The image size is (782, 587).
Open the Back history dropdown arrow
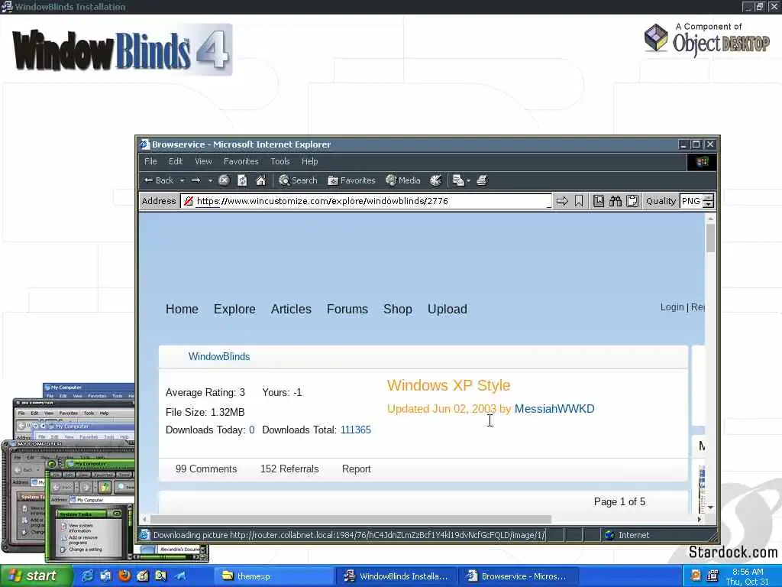coord(182,180)
